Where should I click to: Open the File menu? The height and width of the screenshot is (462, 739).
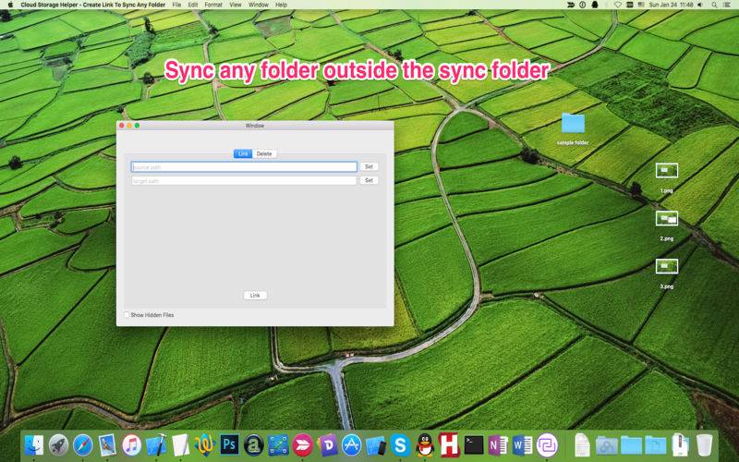(176, 5)
